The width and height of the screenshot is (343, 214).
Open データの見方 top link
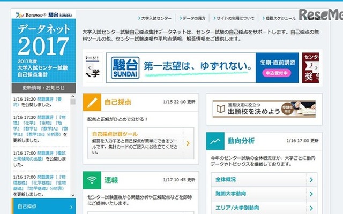click(x=192, y=18)
